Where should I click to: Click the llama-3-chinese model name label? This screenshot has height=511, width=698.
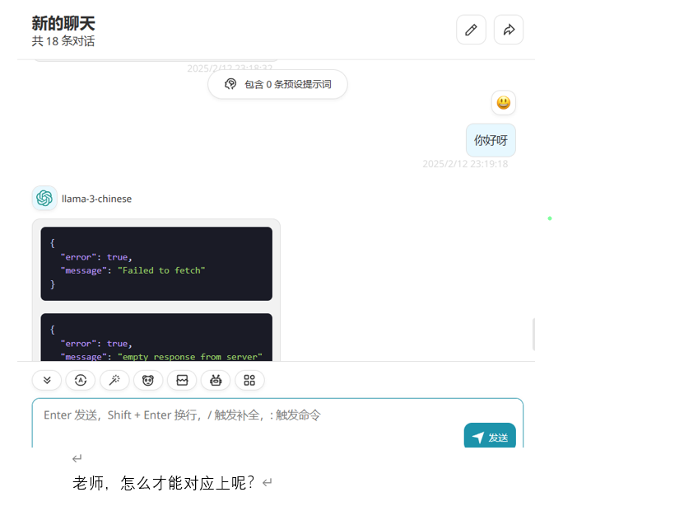click(96, 199)
